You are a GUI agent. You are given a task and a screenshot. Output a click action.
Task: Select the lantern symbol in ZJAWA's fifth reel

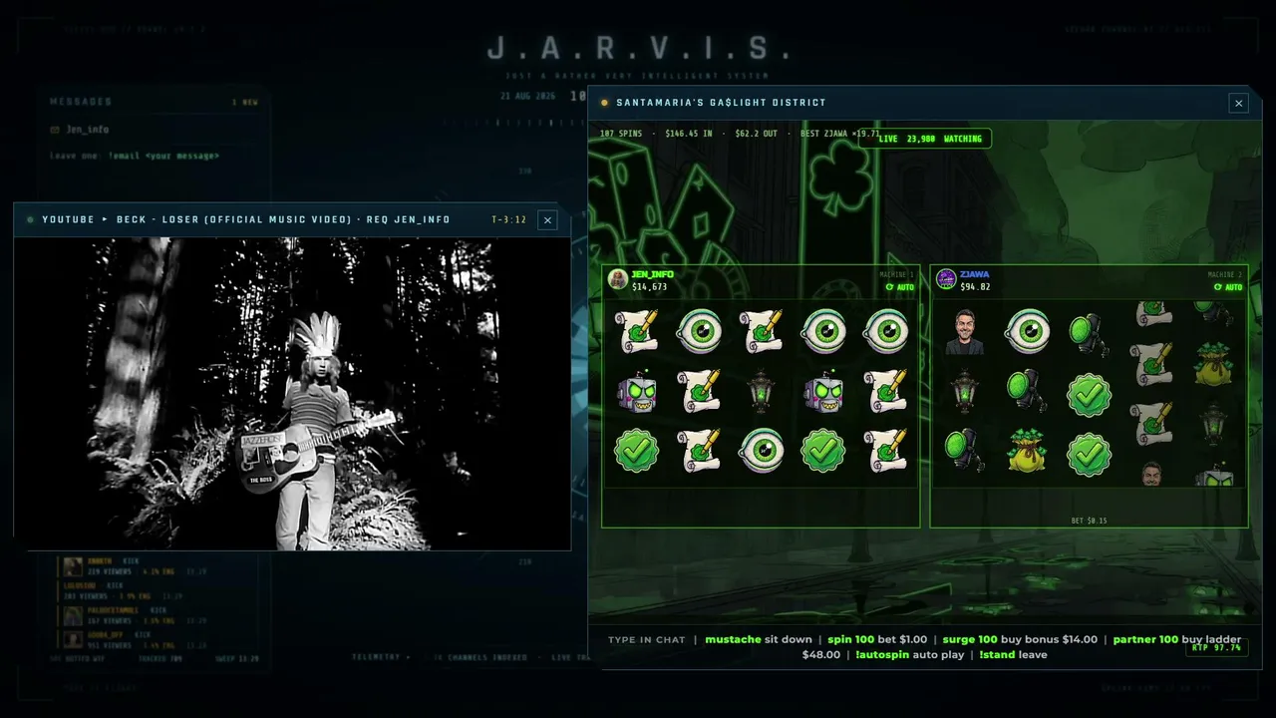click(x=1213, y=423)
